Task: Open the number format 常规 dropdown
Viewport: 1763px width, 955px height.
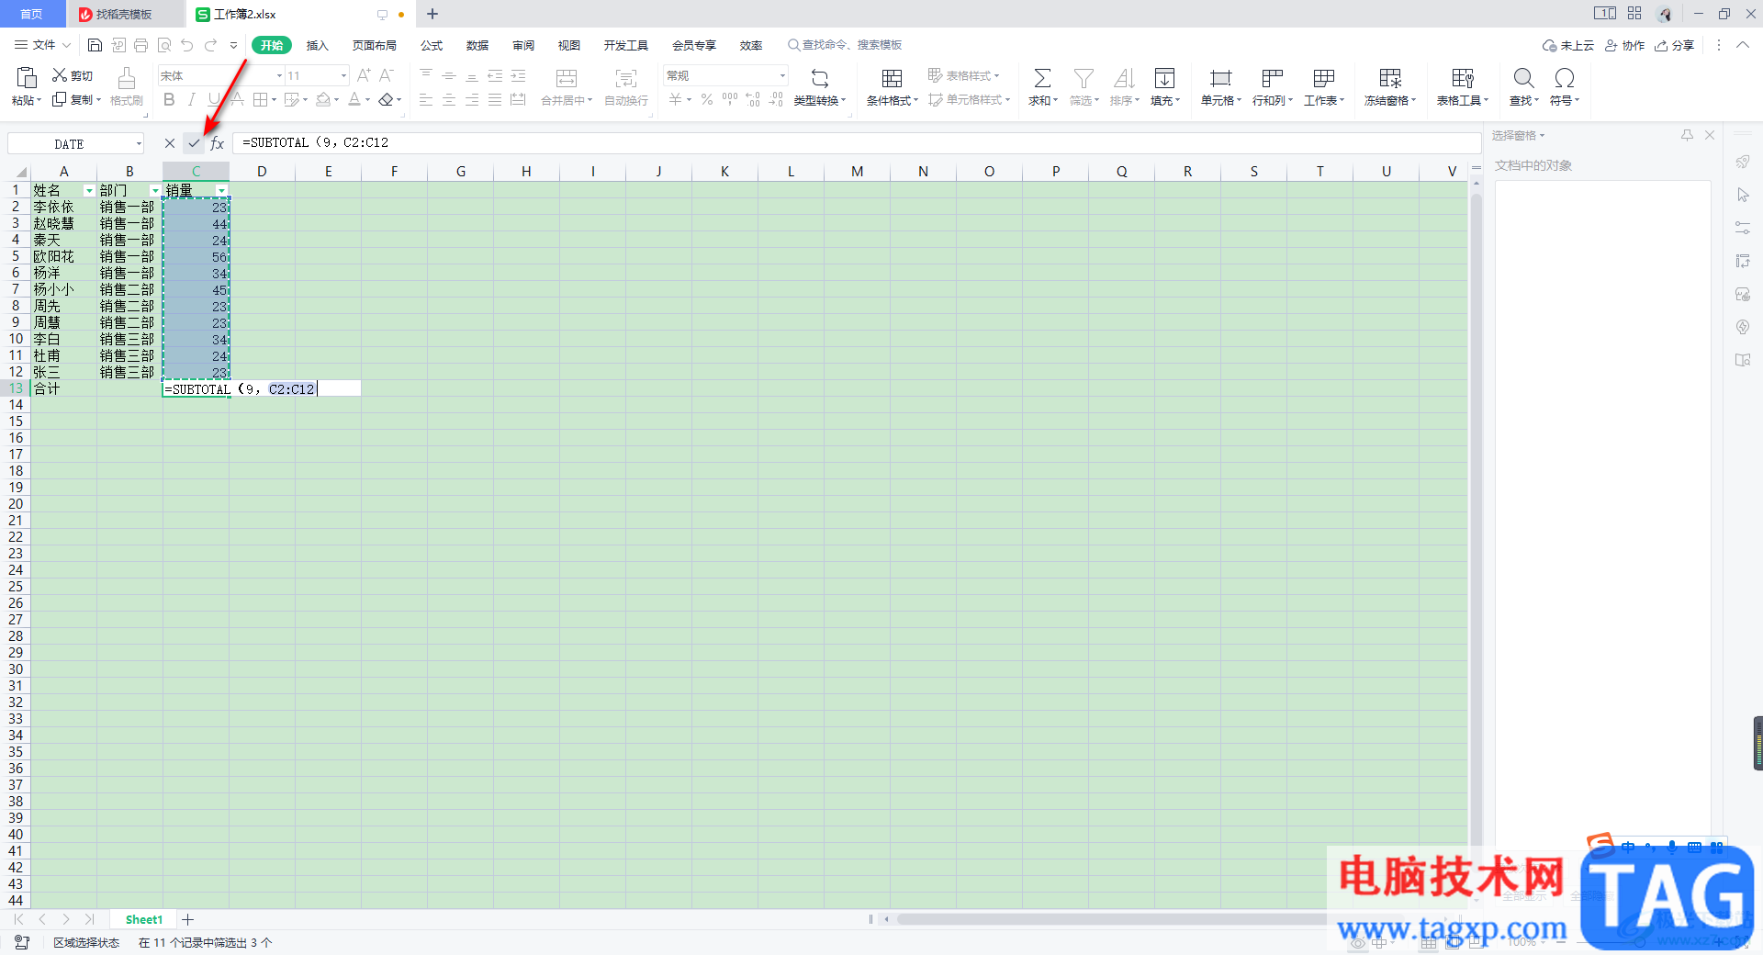Action: coord(782,75)
